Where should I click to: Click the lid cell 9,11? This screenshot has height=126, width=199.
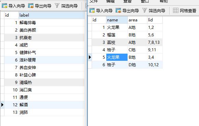(x=155, y=50)
